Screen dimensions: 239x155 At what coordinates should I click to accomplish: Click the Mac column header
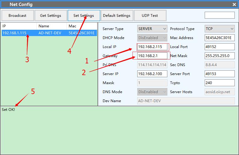(82, 26)
